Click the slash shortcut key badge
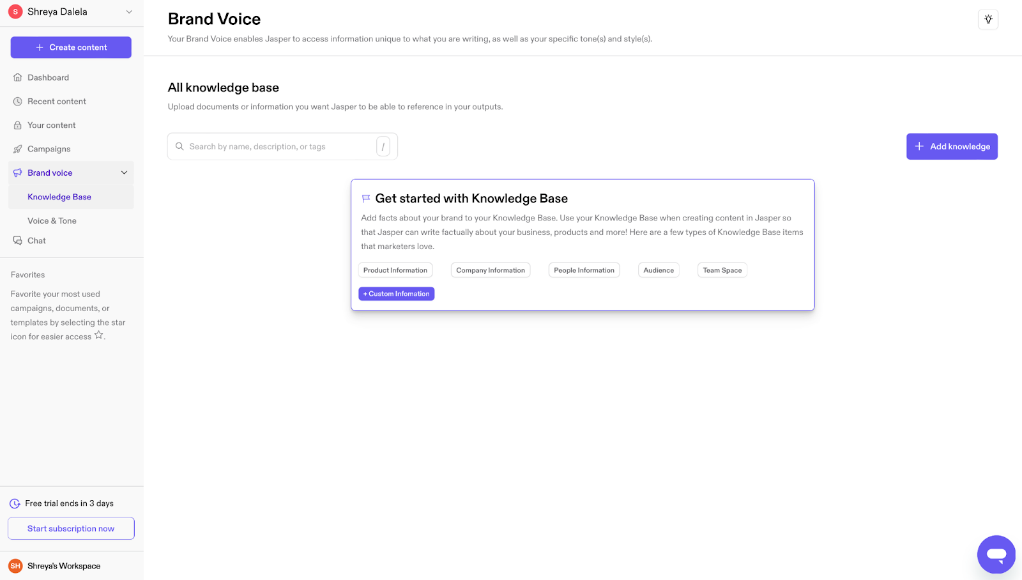Screen dimensions: 1022x580 (x=383, y=146)
